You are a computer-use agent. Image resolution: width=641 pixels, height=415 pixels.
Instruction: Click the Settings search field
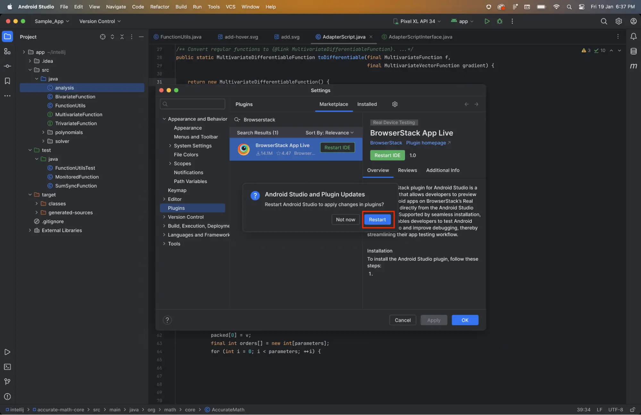click(x=192, y=104)
